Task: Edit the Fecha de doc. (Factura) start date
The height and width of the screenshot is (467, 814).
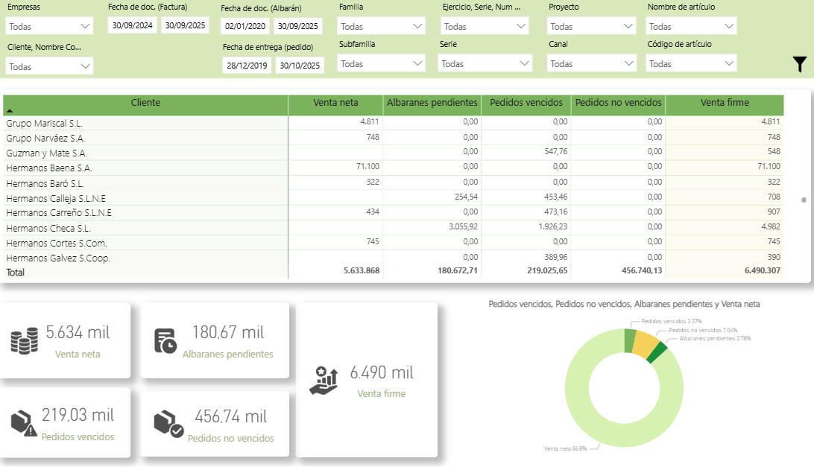Action: (133, 25)
